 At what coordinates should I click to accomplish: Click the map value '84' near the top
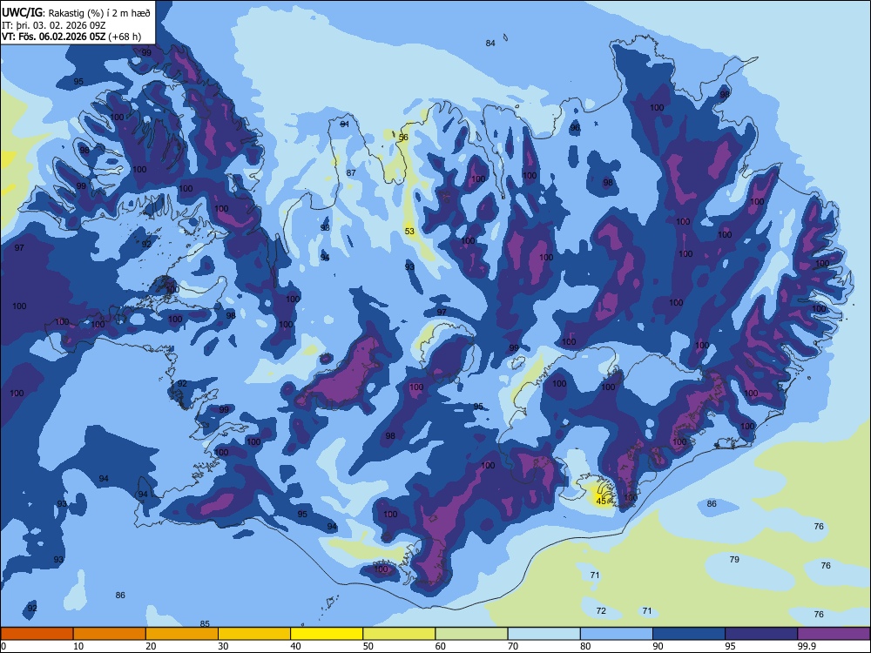click(490, 44)
